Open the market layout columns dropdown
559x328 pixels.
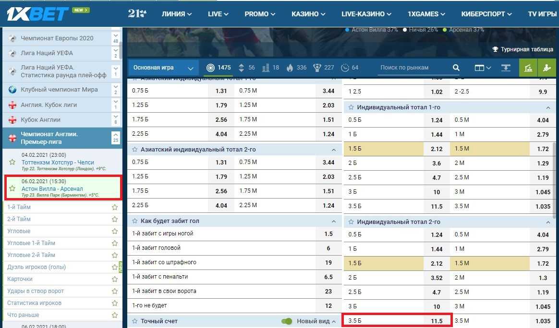(x=483, y=68)
